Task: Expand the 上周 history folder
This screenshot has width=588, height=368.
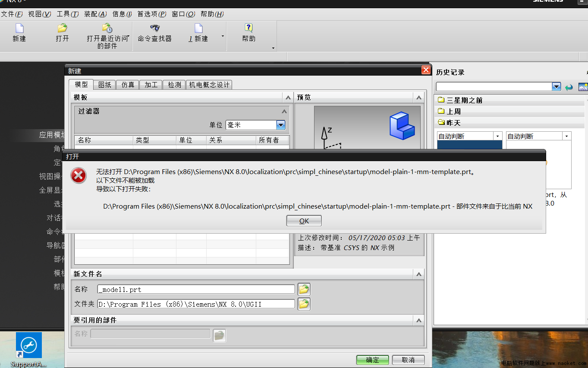Action: 450,111
